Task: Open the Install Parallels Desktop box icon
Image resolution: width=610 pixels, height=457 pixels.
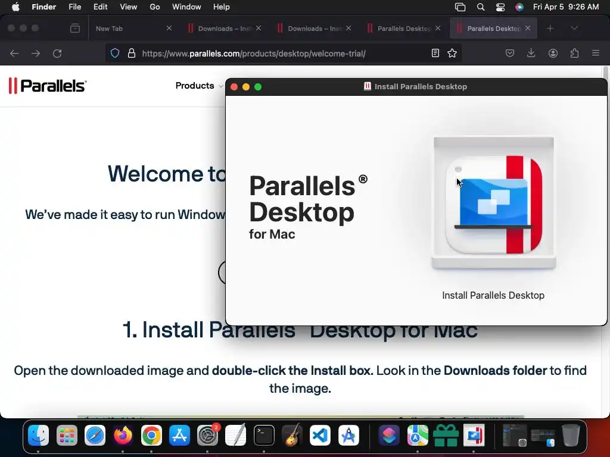Action: click(494, 203)
